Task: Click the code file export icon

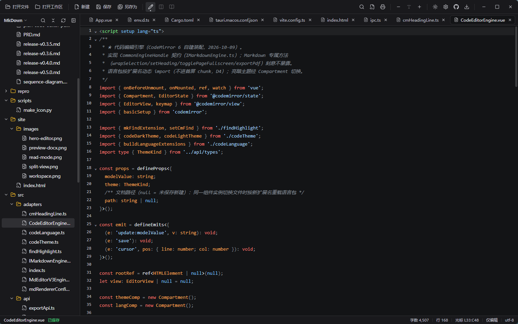Action: tap(372, 7)
